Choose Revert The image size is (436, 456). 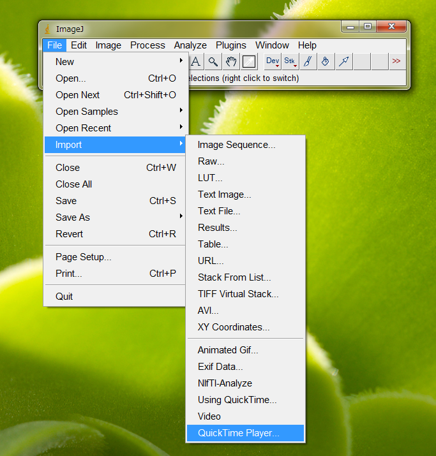[115, 234]
